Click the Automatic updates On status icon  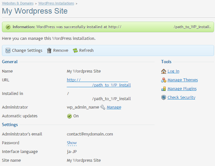point(70,116)
